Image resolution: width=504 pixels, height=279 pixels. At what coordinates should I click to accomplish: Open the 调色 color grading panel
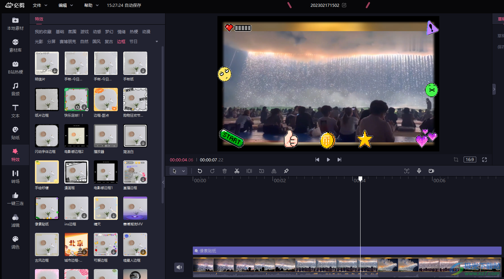pos(15,242)
